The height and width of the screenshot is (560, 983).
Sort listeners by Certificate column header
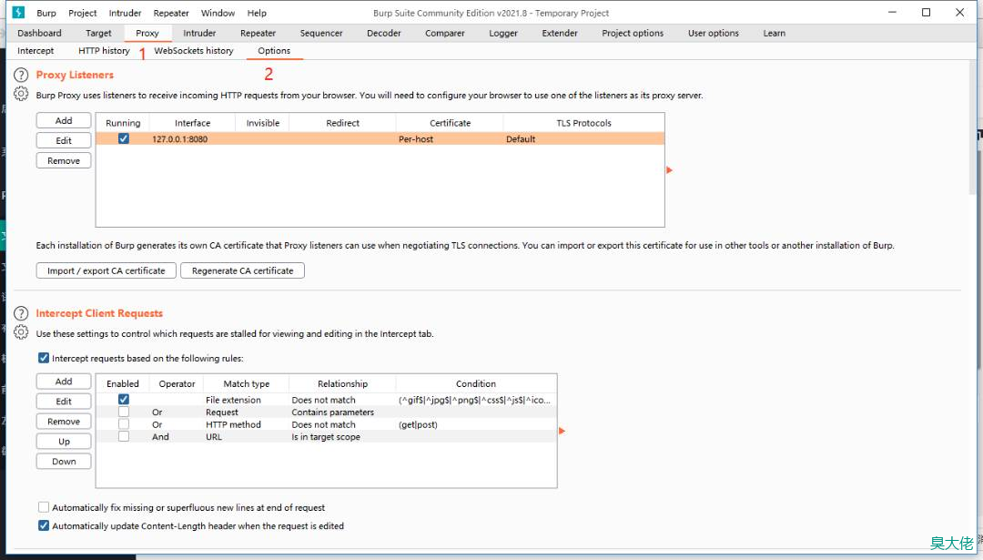(450, 123)
